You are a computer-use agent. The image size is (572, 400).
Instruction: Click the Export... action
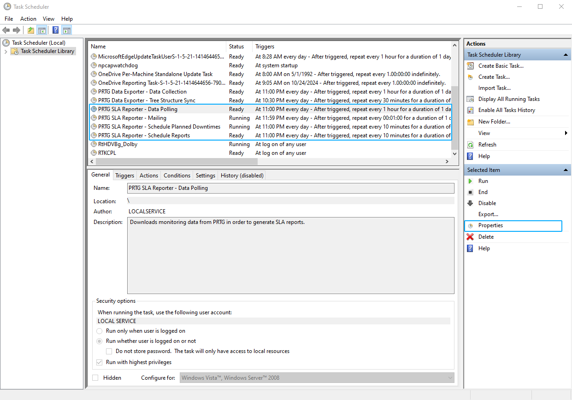click(488, 214)
